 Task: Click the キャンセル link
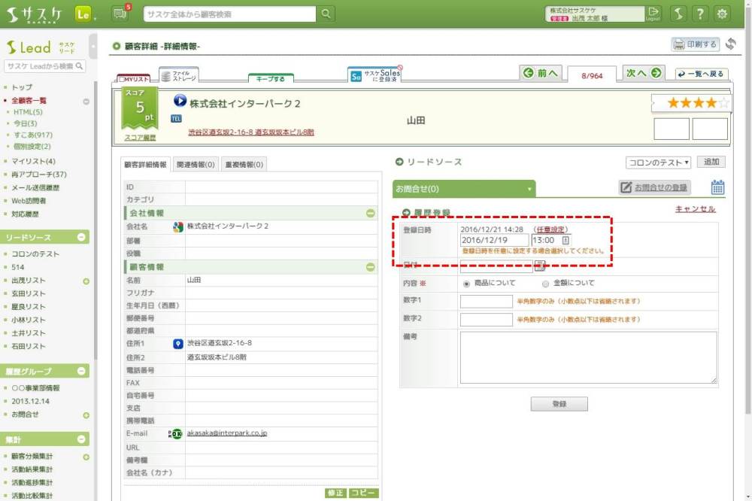point(695,209)
